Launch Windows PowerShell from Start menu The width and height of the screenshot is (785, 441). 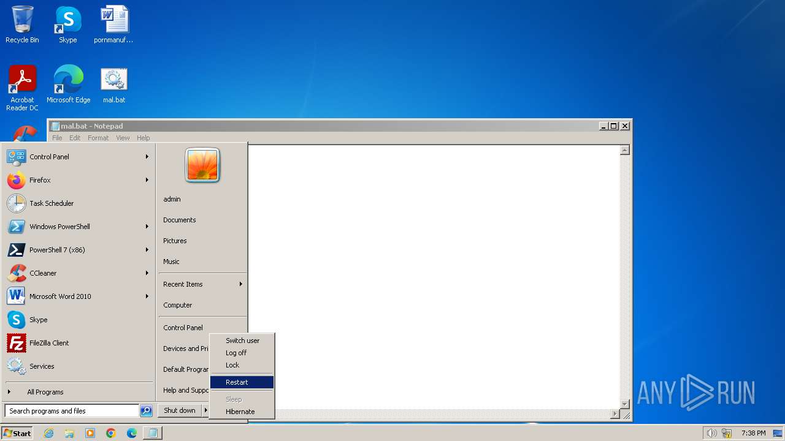coord(78,227)
